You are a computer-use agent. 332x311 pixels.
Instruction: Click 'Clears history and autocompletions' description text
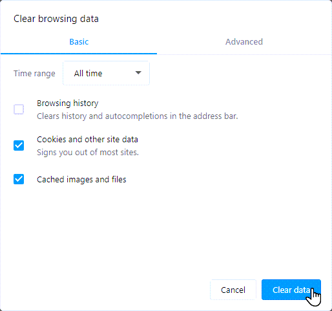point(138,116)
